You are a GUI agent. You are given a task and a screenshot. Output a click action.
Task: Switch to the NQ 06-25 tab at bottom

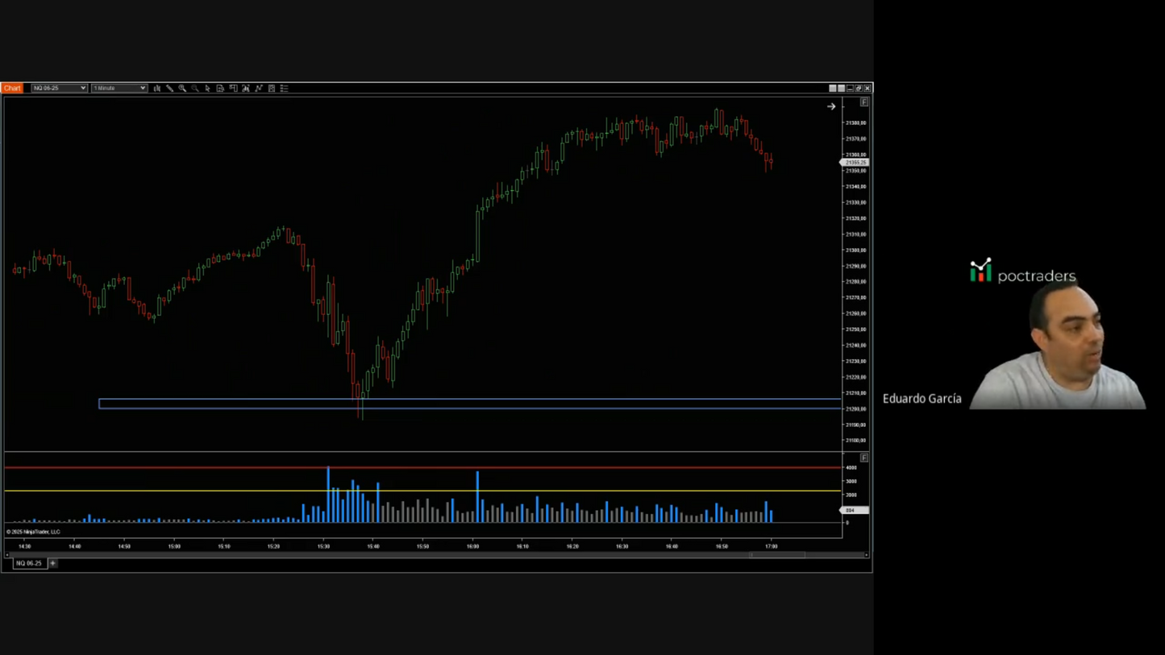(x=29, y=563)
